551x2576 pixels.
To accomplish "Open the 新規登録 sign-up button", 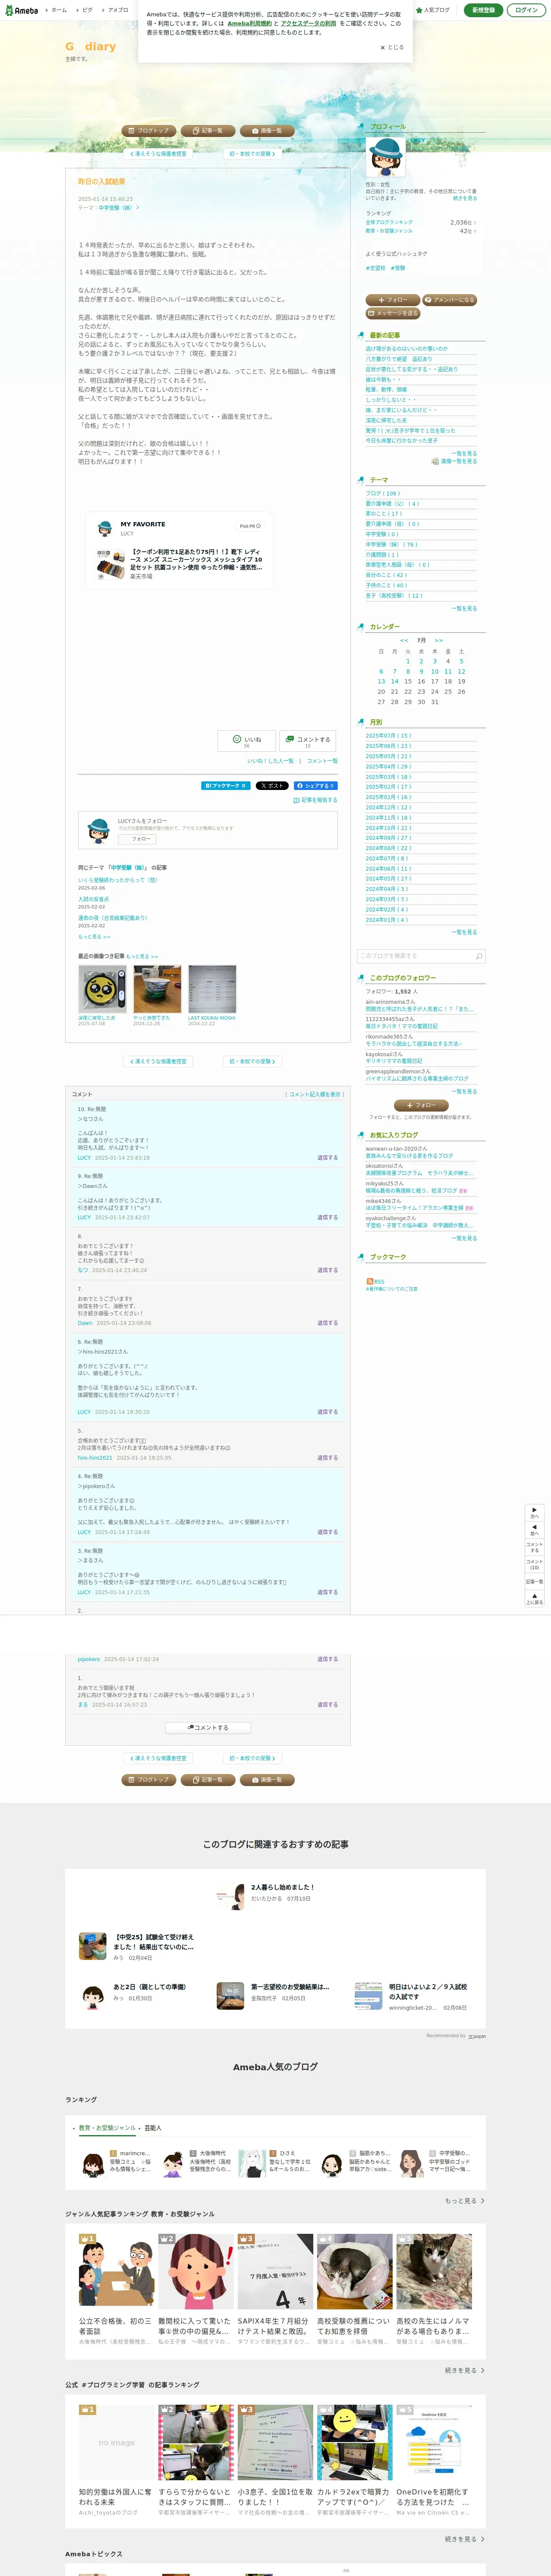I will pyautogui.click(x=483, y=10).
